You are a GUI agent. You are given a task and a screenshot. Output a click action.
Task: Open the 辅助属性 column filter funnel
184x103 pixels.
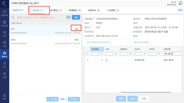(130, 54)
